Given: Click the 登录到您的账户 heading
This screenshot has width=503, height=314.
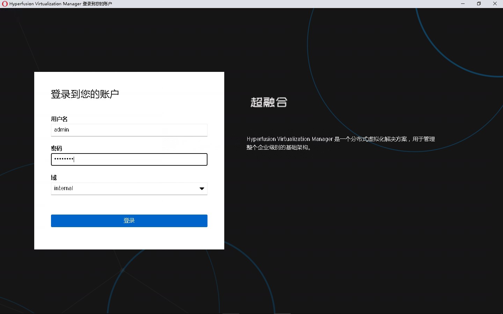Looking at the screenshot, I should 85,94.
